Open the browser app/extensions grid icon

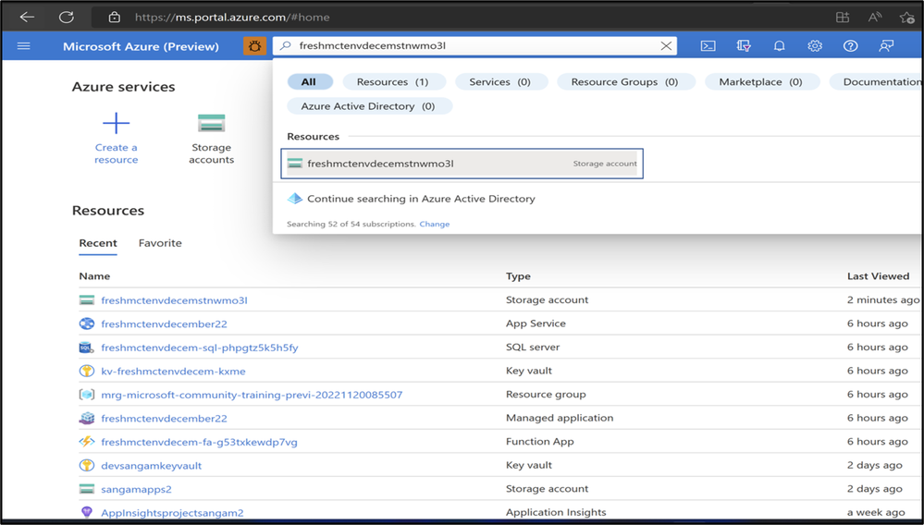843,17
